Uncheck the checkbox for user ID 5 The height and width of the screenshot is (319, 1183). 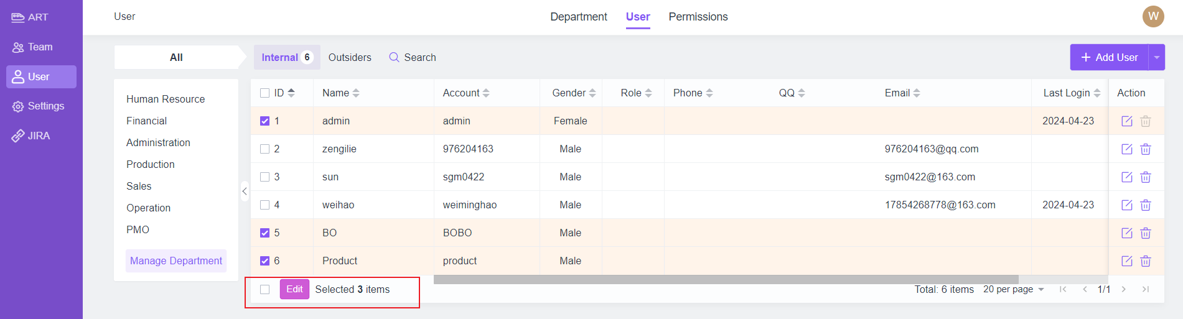tap(265, 233)
